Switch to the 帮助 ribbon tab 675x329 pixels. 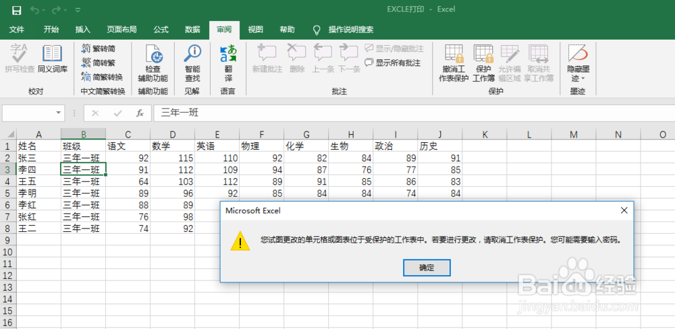[x=287, y=30]
